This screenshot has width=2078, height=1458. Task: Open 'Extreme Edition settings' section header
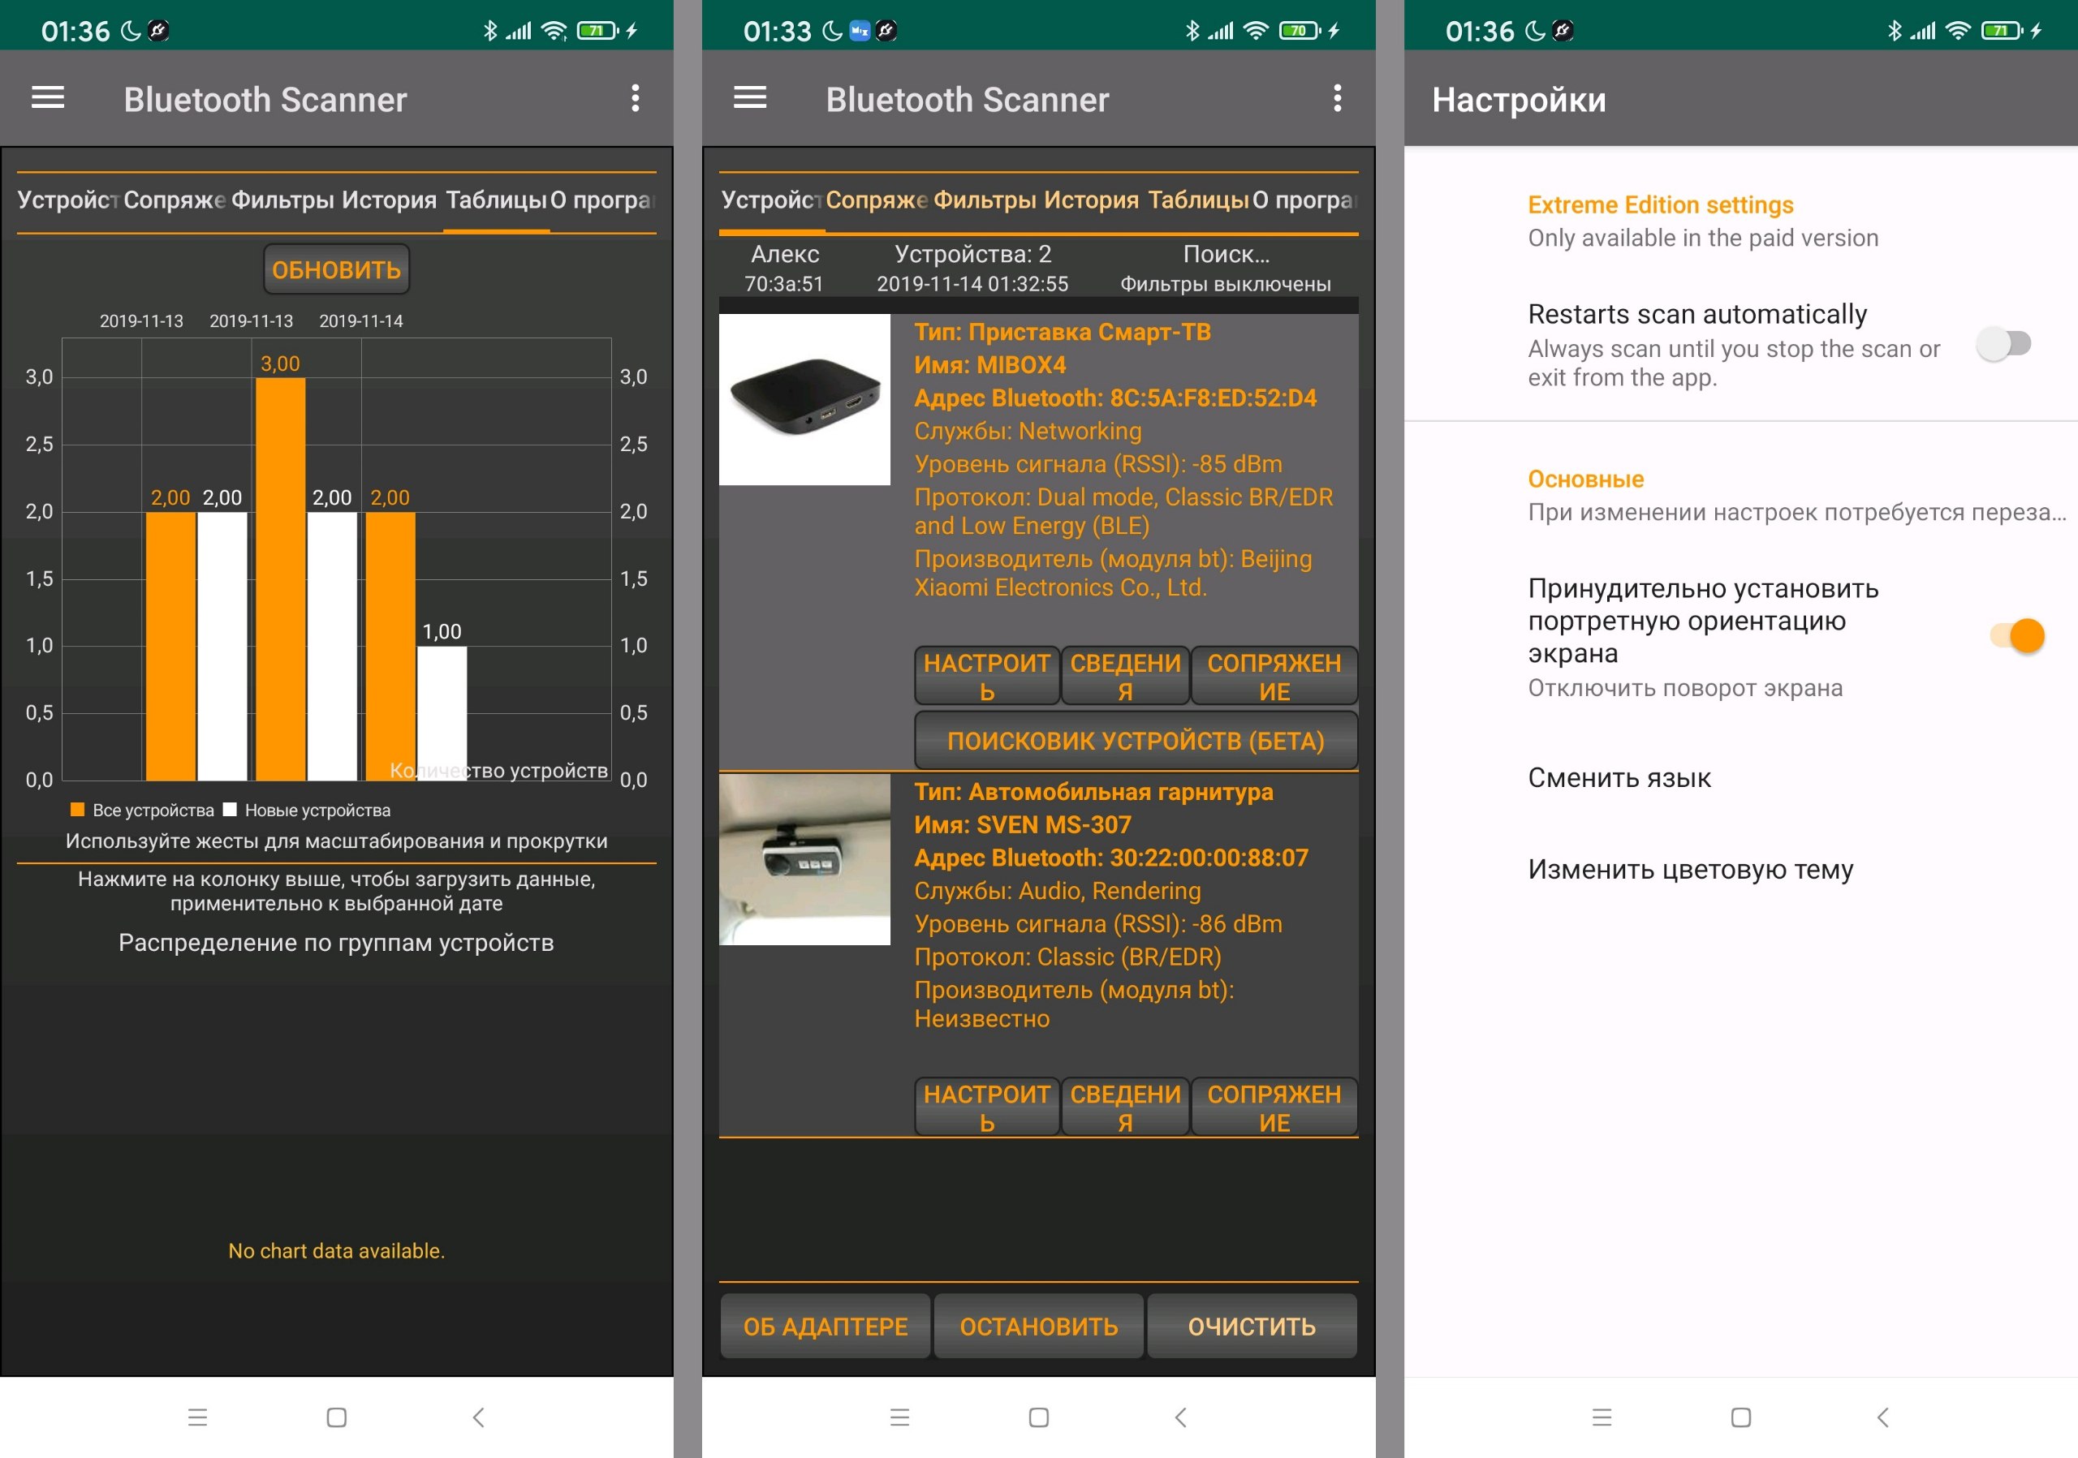(x=1660, y=205)
